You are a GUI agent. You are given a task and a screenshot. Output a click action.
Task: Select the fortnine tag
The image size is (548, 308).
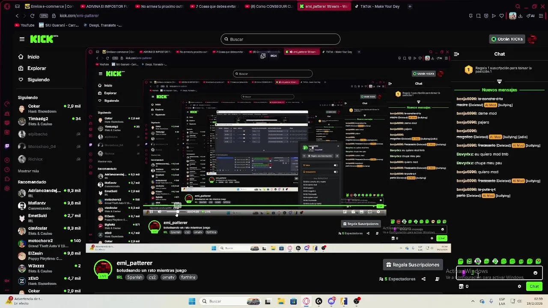tap(188, 277)
